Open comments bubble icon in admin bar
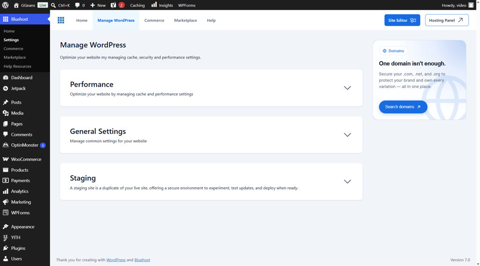 pos(77,5)
